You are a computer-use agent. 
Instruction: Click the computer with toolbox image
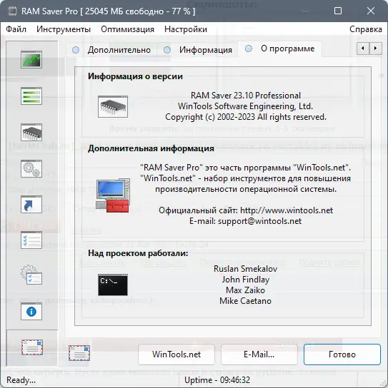click(x=113, y=195)
